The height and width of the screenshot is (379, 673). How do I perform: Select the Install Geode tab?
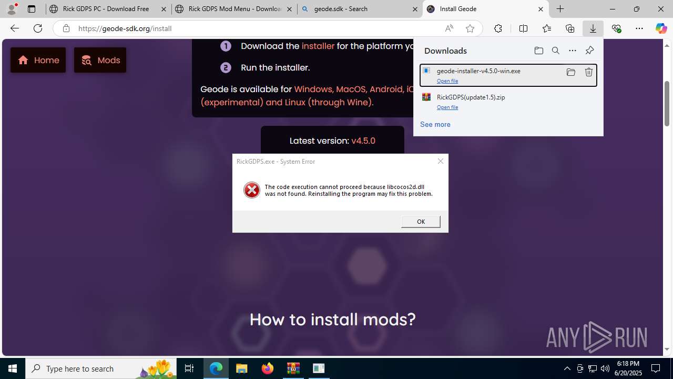click(485, 9)
